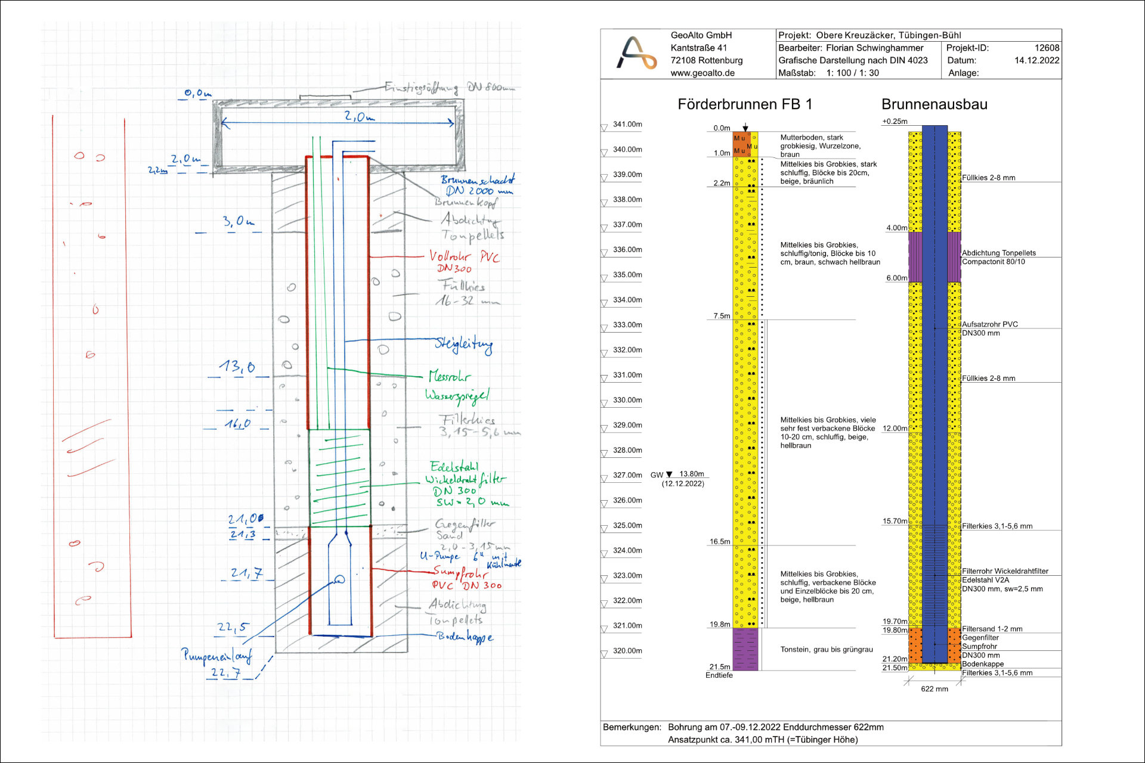
Task: Click the Brunnenausbau heading
Action: 934,104
